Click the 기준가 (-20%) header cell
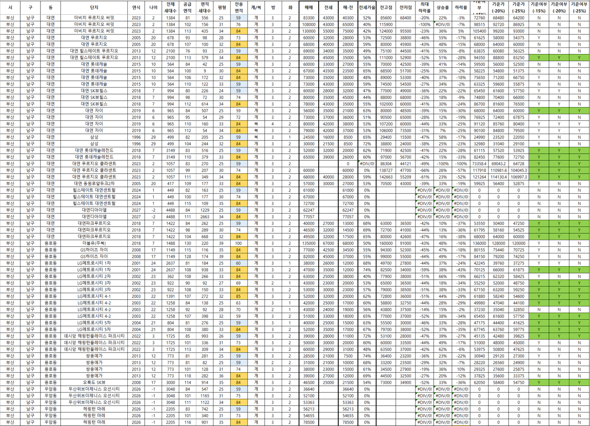Screen dimensions: 590x426 (x=498, y=7)
